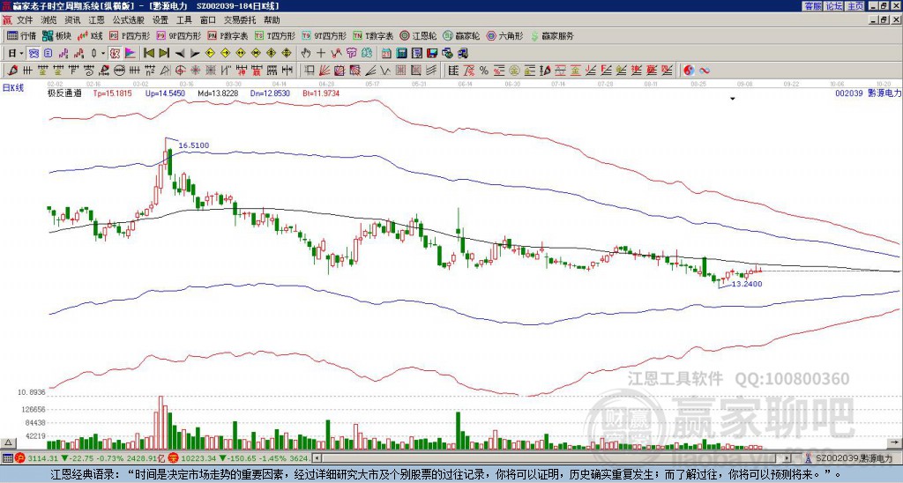Open the 交易委托 menu

tap(240, 20)
